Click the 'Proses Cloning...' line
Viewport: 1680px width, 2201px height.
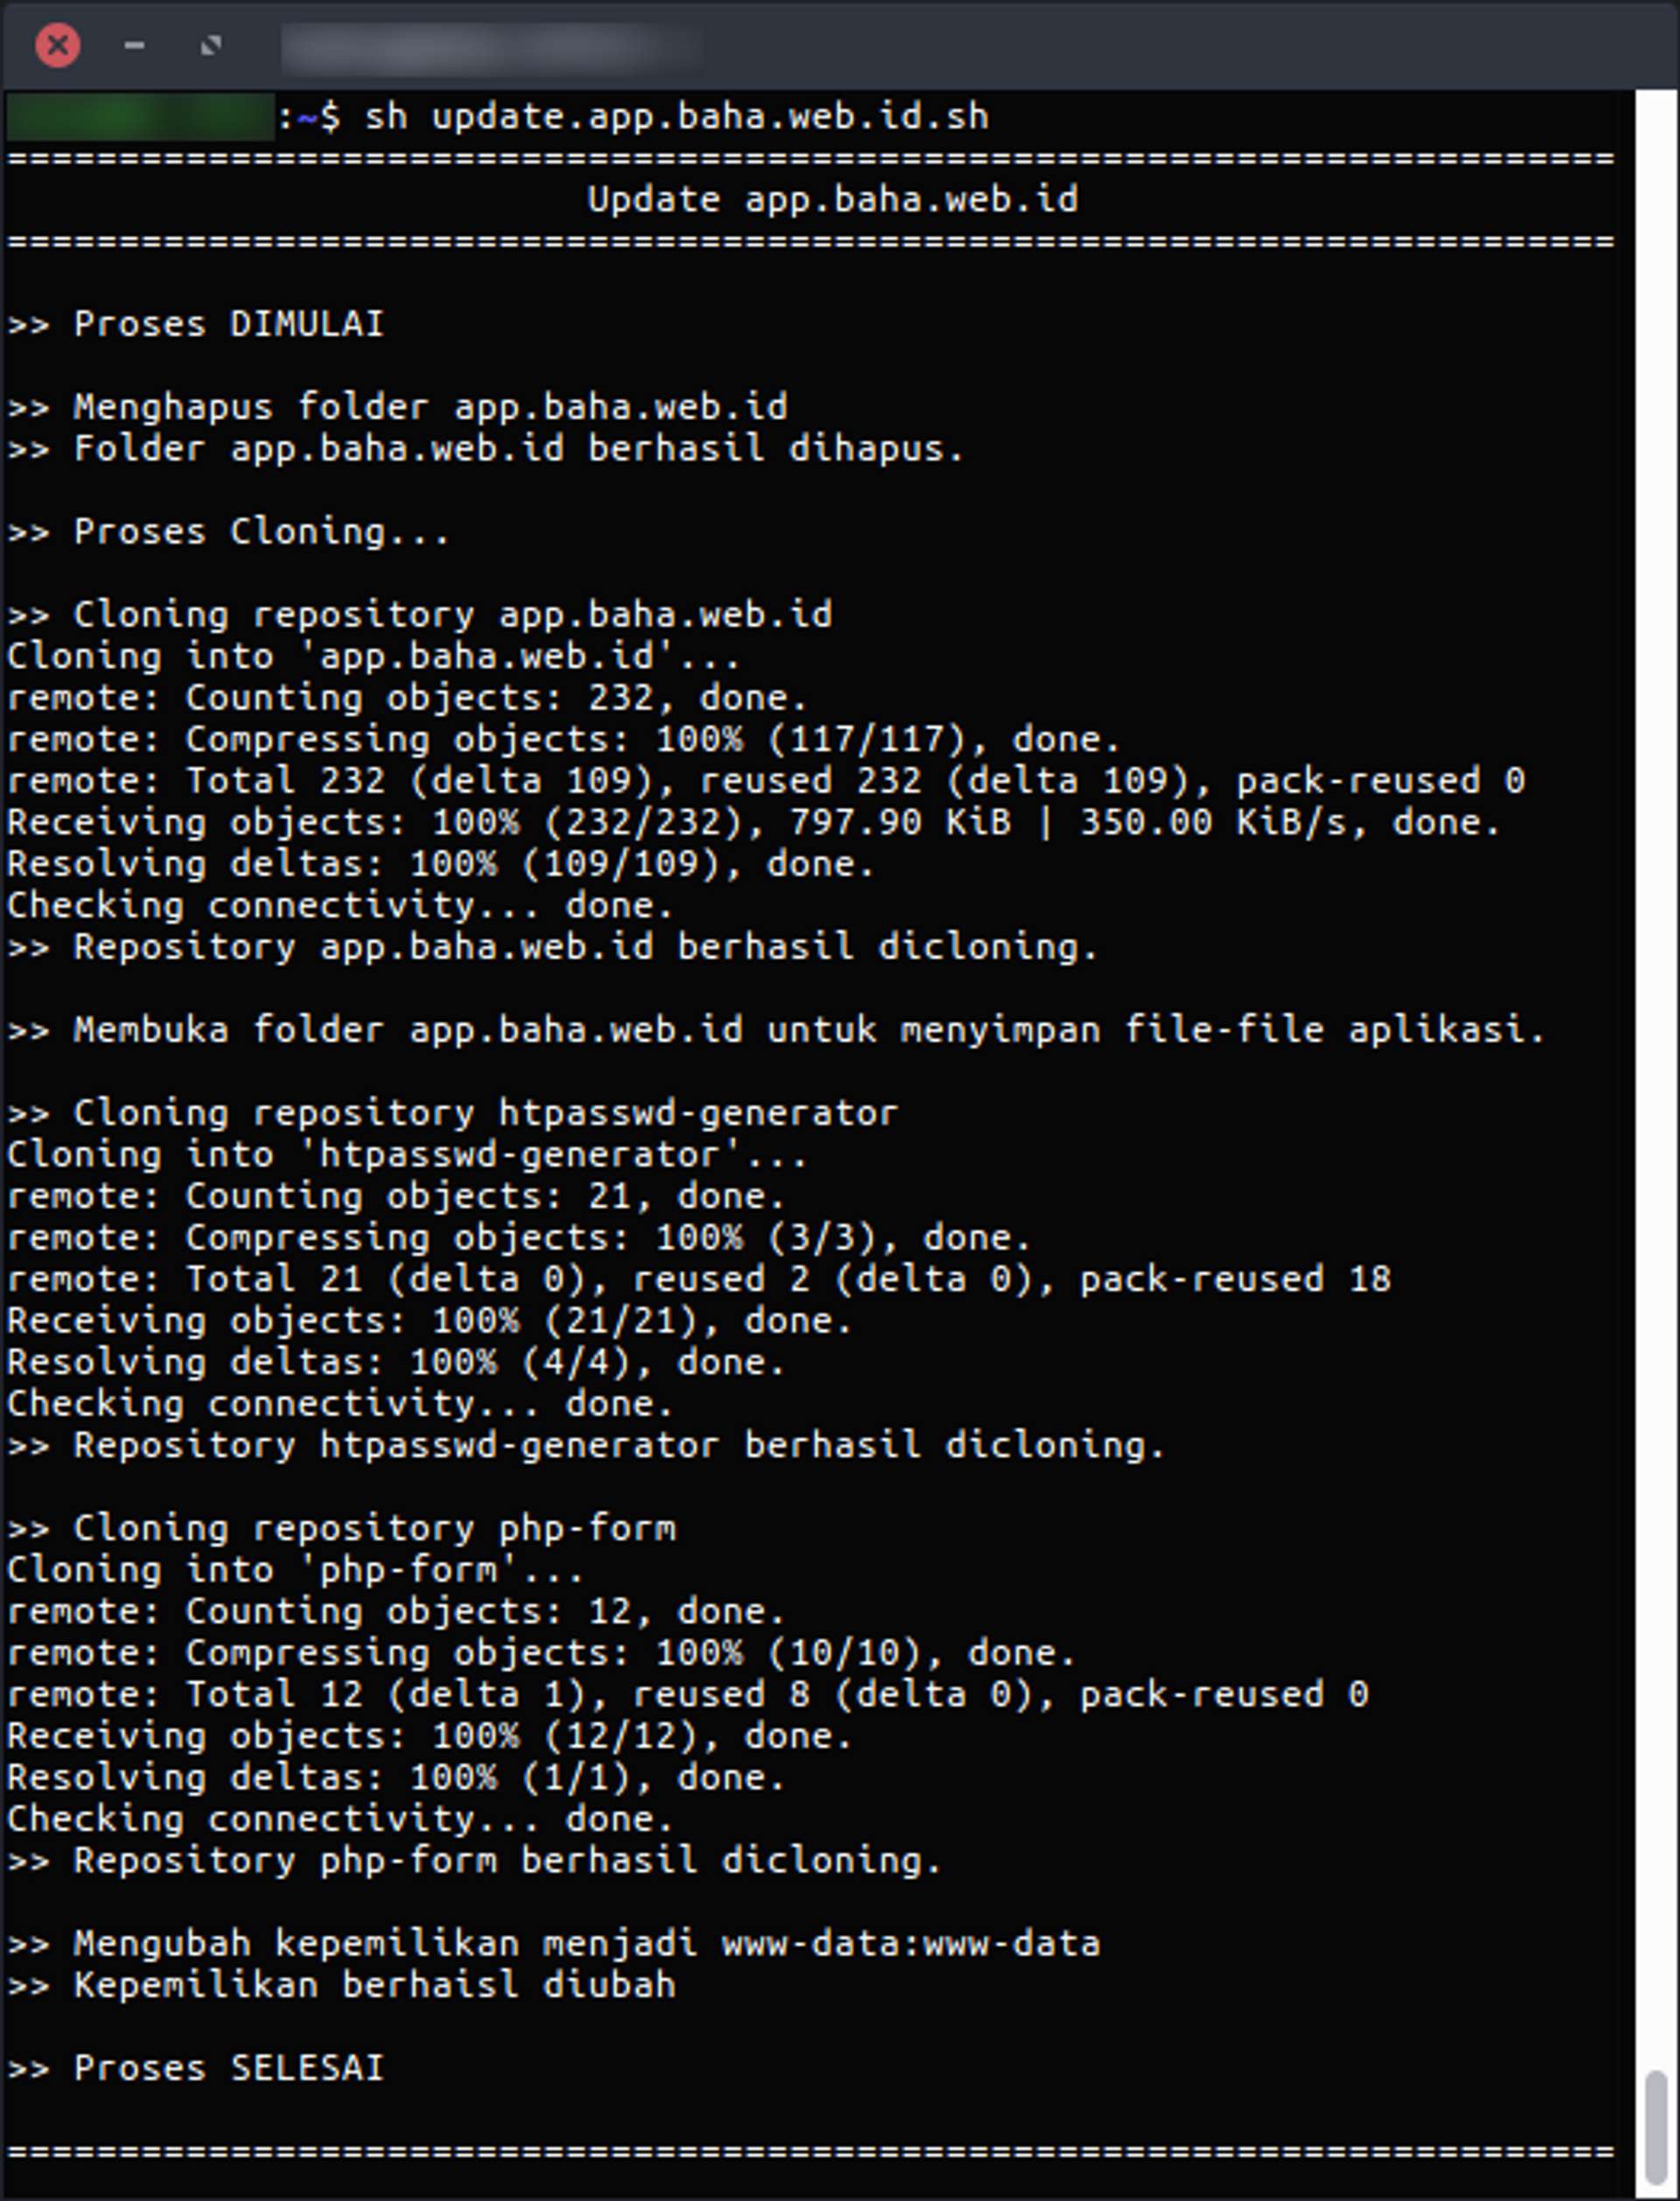(260, 532)
